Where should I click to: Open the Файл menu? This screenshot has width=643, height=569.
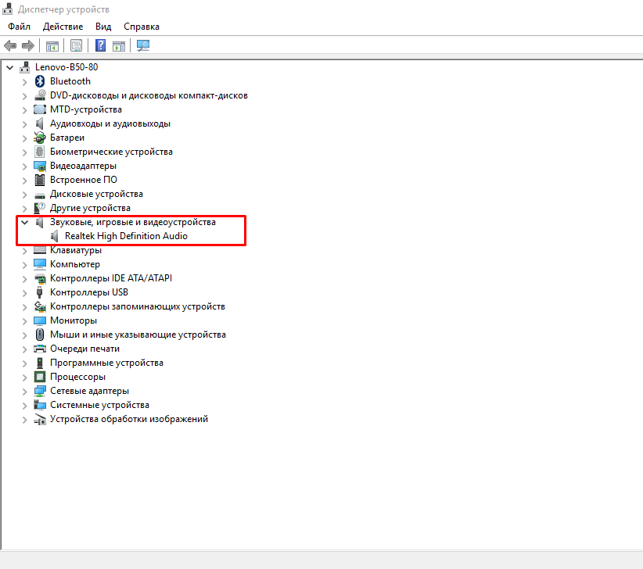[x=19, y=27]
